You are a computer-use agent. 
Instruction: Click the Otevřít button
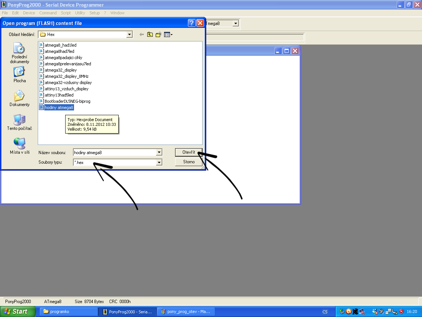tap(189, 152)
